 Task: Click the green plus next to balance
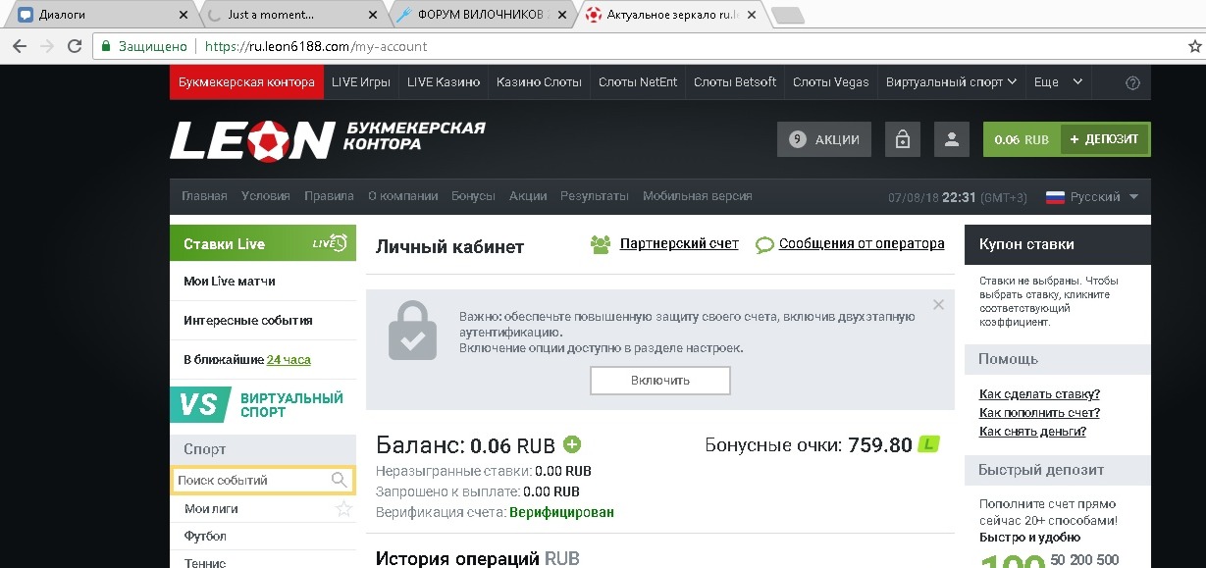tap(572, 444)
